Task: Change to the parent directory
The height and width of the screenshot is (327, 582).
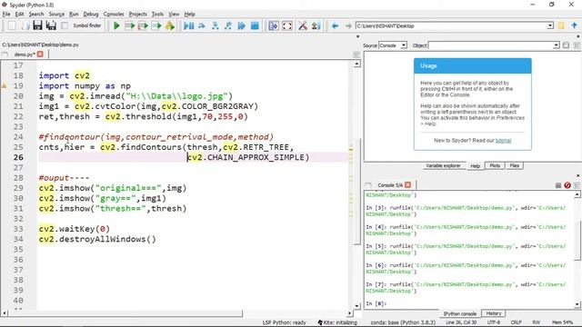Action: pyautogui.click(x=574, y=26)
